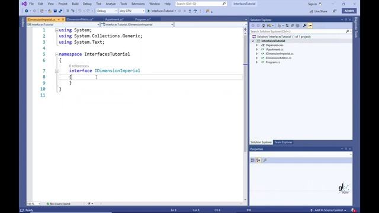Expand the IApartment.cs node

pos(256,50)
